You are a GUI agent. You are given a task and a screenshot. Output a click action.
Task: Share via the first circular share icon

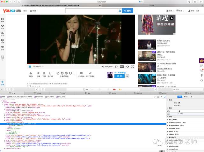58,73
